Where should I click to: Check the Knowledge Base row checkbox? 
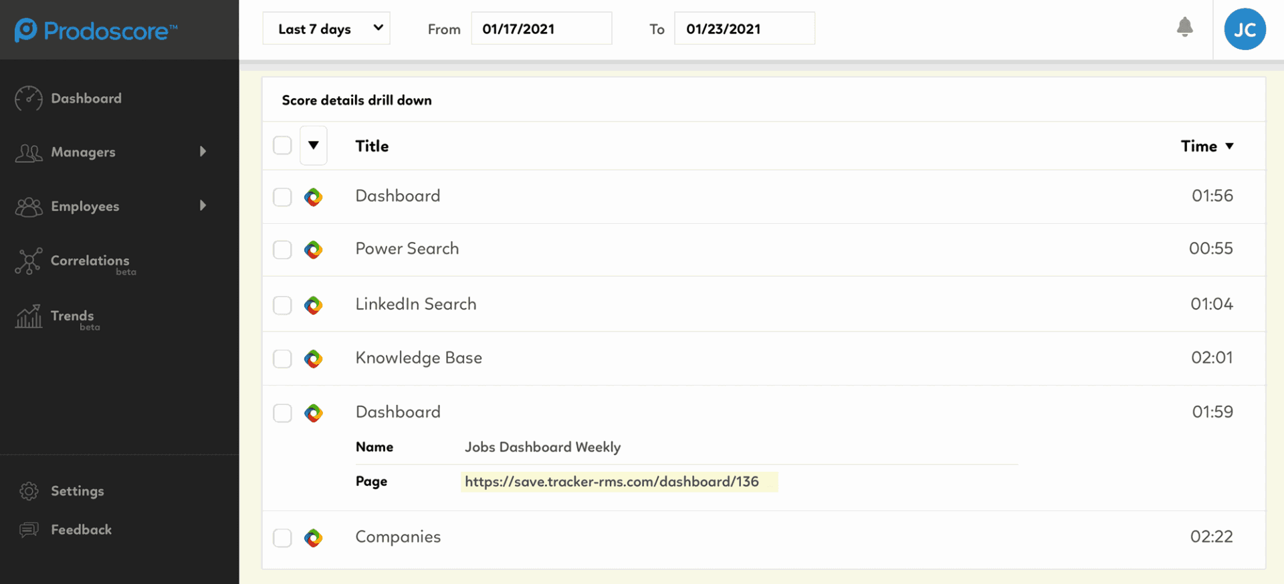point(282,359)
